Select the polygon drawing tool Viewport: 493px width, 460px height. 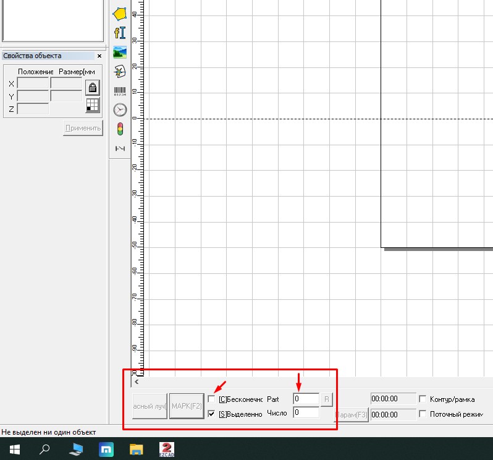(120, 13)
